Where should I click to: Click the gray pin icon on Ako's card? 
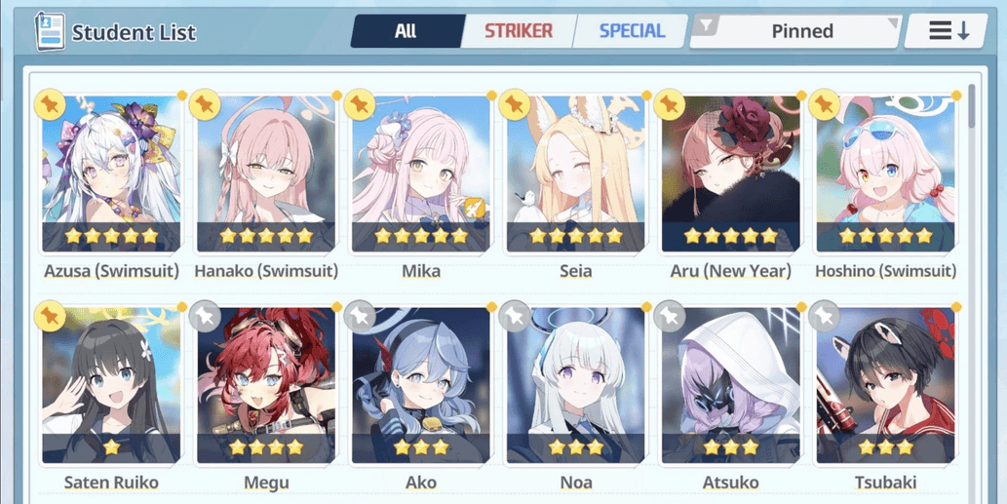click(360, 316)
